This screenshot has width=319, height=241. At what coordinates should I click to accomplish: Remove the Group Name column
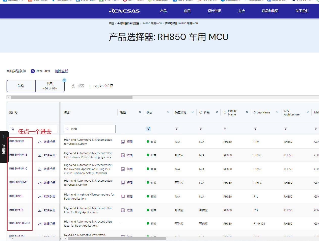tap(277, 112)
